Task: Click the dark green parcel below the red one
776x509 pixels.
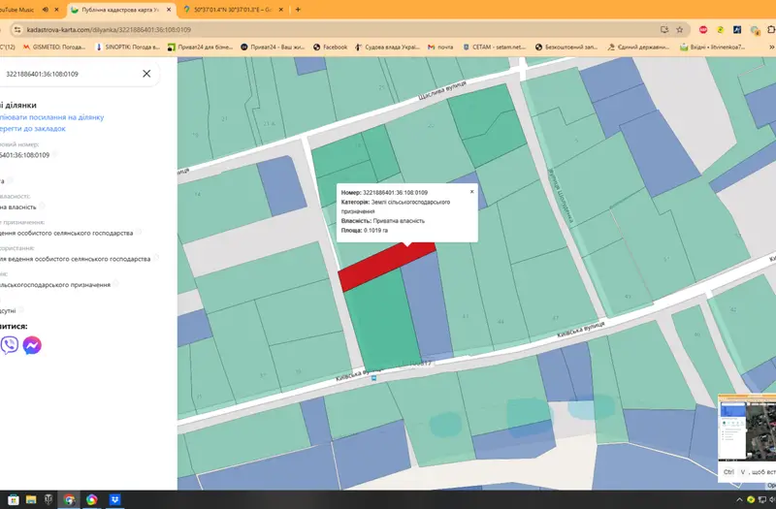Action: click(x=382, y=320)
